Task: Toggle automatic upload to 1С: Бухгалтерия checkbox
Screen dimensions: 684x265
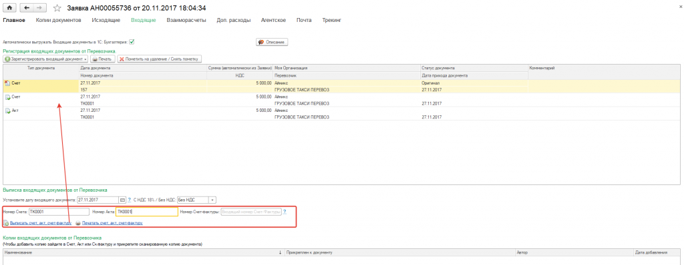Action: 132,42
